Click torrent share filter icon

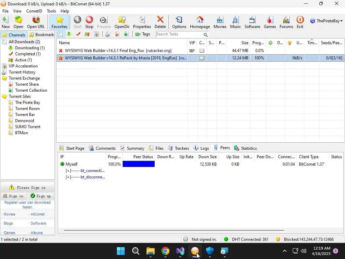[117, 34]
